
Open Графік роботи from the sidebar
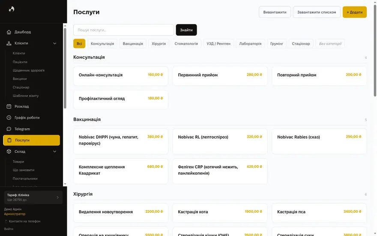click(32, 118)
